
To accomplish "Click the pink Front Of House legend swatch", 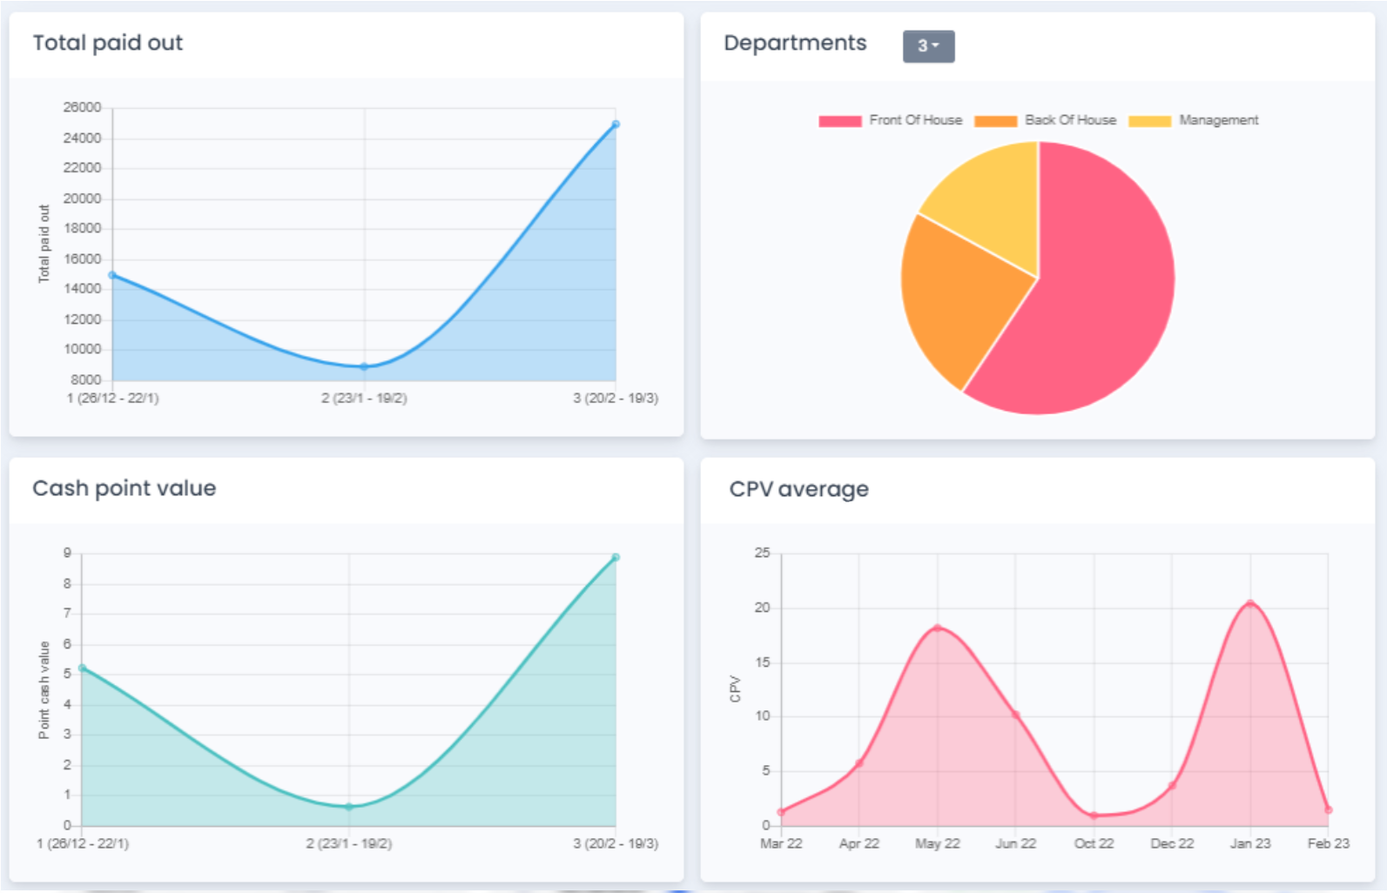I will click(840, 121).
